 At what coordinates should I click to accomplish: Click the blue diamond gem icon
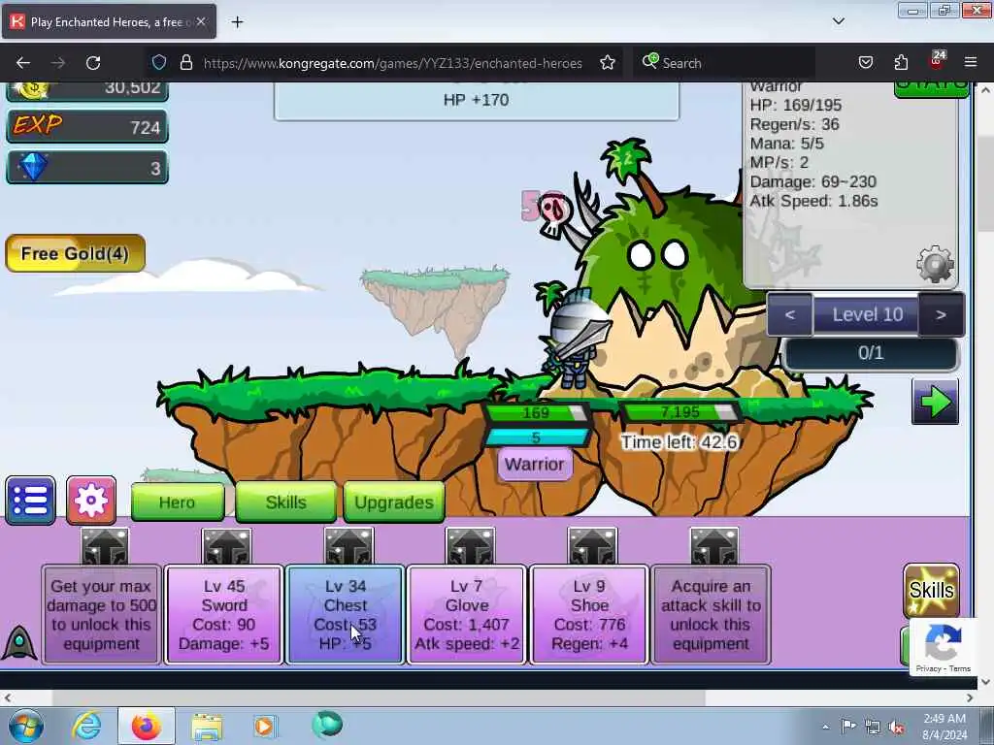coord(33,167)
